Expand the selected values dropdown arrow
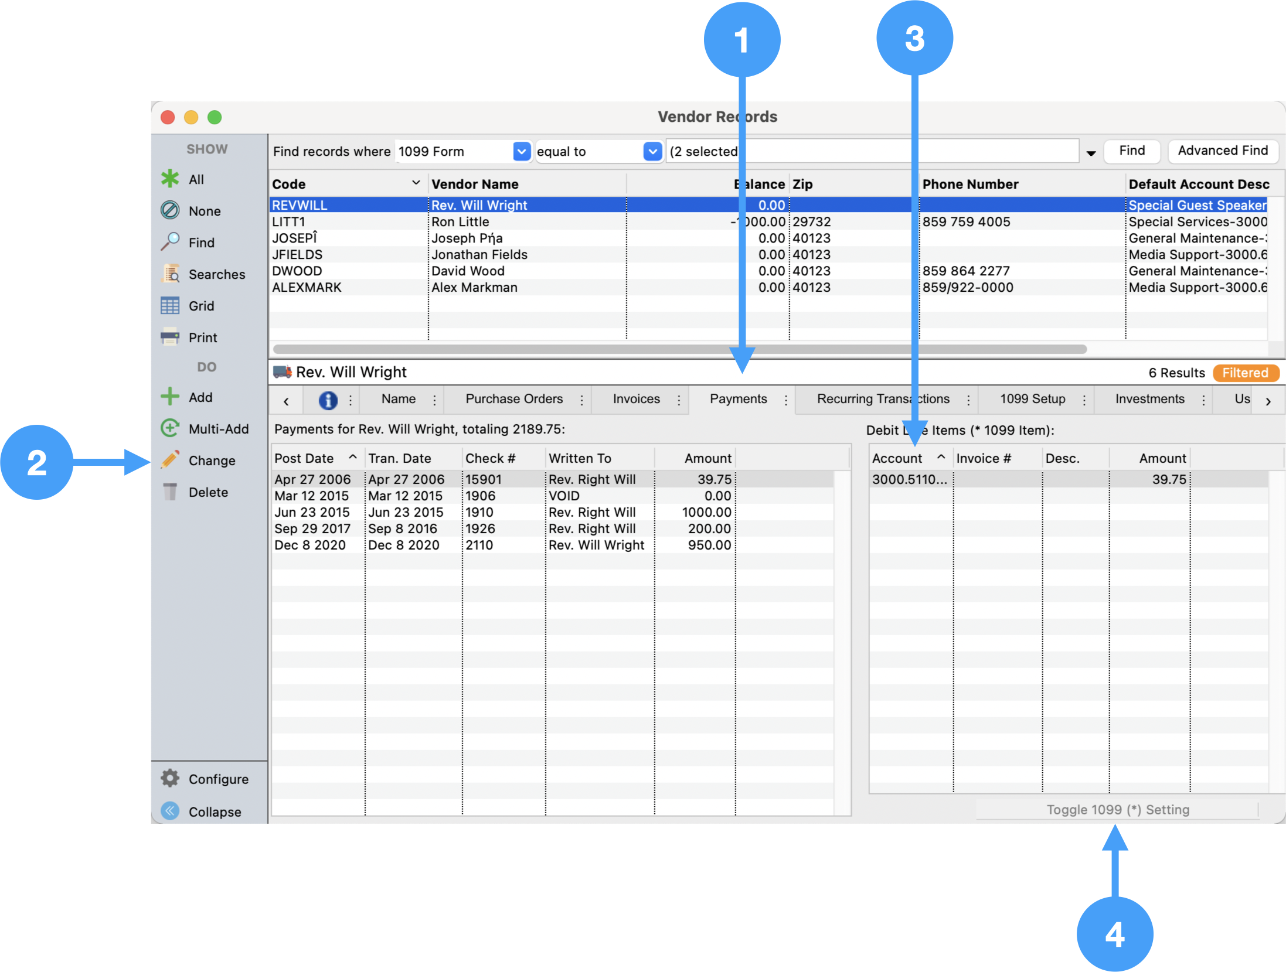 click(x=1090, y=152)
